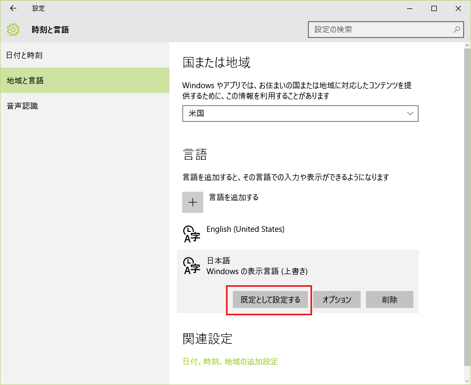Expand the region dropdown chevron arrow
Viewport: 471px width, 385px height.
click(410, 114)
